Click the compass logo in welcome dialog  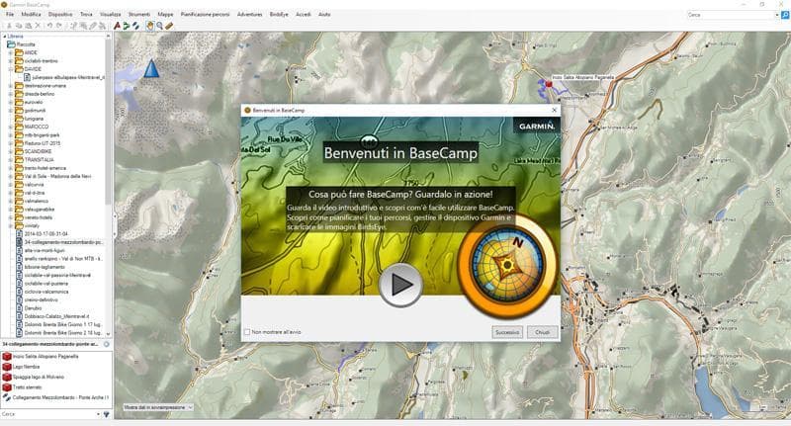[x=508, y=265]
